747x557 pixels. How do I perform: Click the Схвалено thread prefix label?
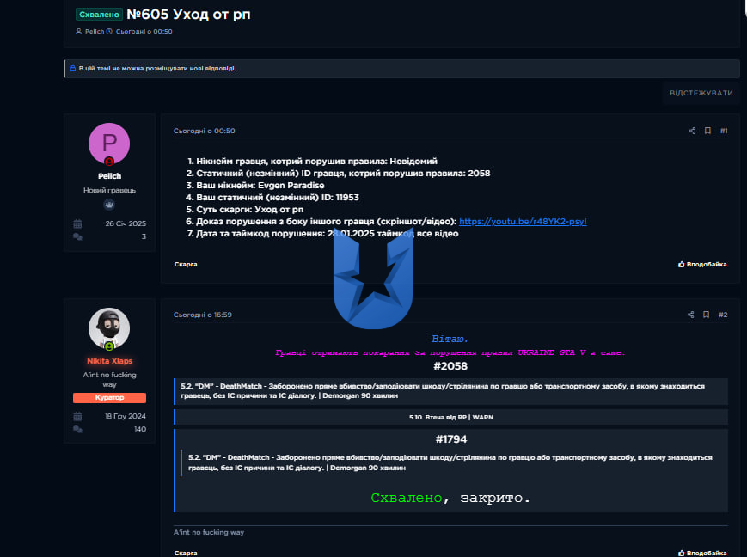(99, 15)
